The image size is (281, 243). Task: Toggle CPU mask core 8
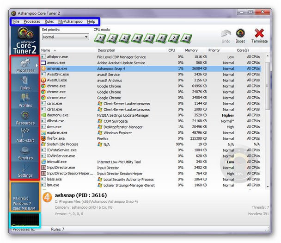click(x=186, y=38)
